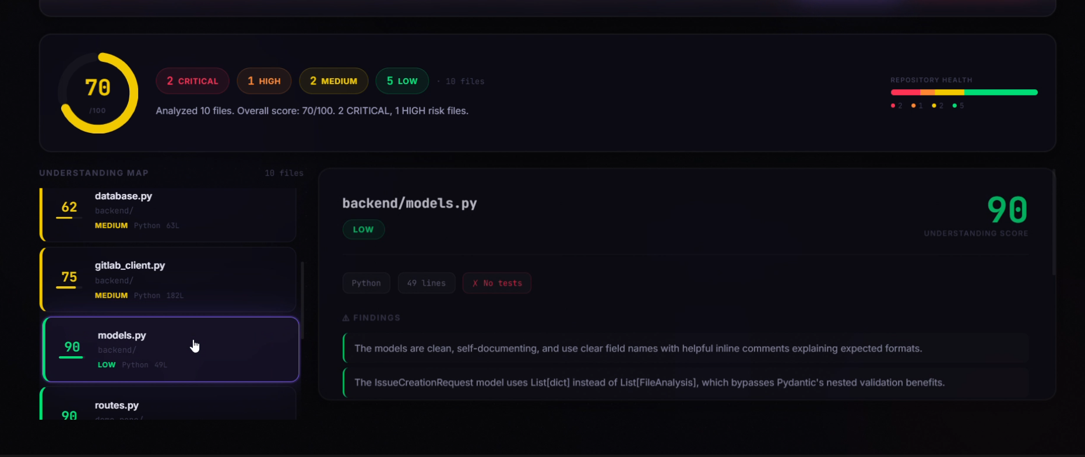Filter by the 2 CRITICAL badge
Image resolution: width=1085 pixels, height=457 pixels.
pos(192,81)
